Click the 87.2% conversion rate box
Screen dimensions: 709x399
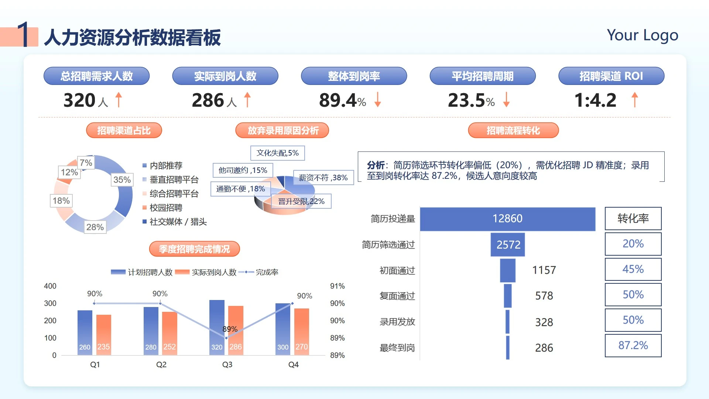[633, 345]
